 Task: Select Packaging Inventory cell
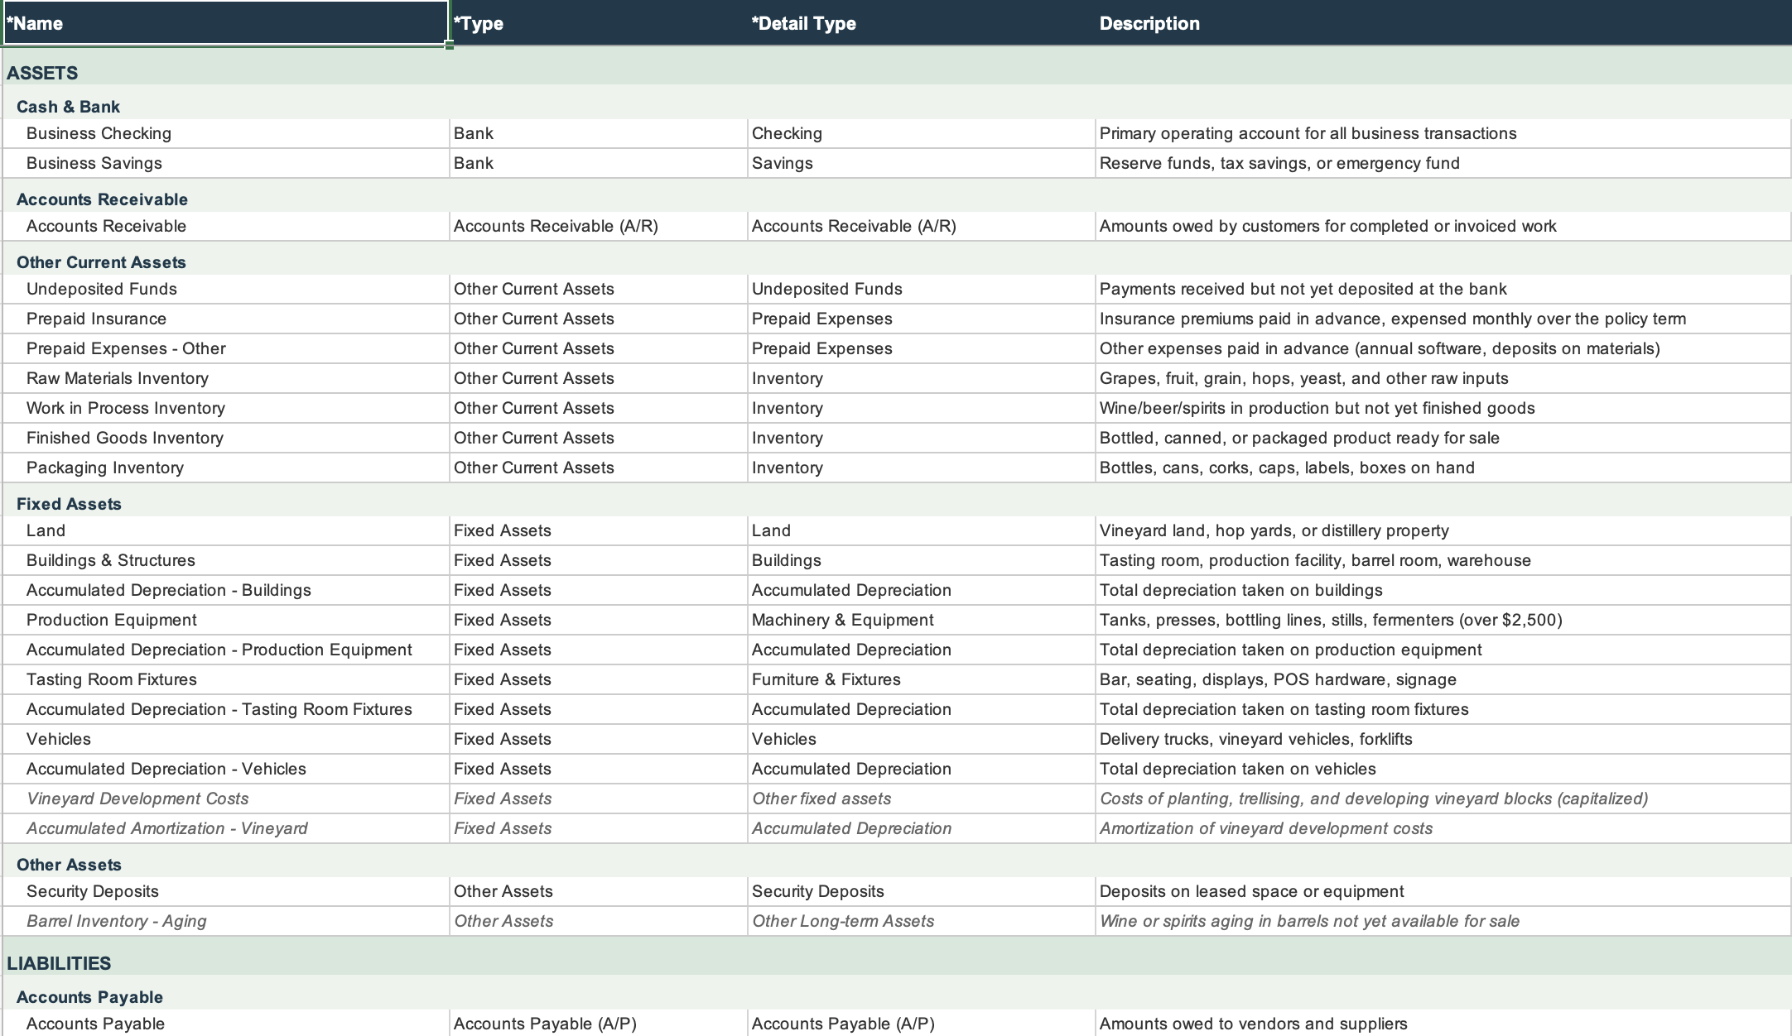pyautogui.click(x=226, y=468)
